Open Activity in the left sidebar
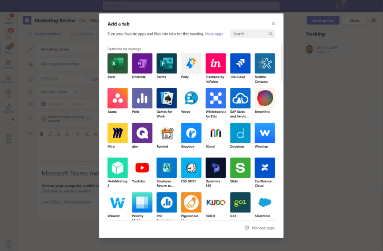 coord(8,18)
